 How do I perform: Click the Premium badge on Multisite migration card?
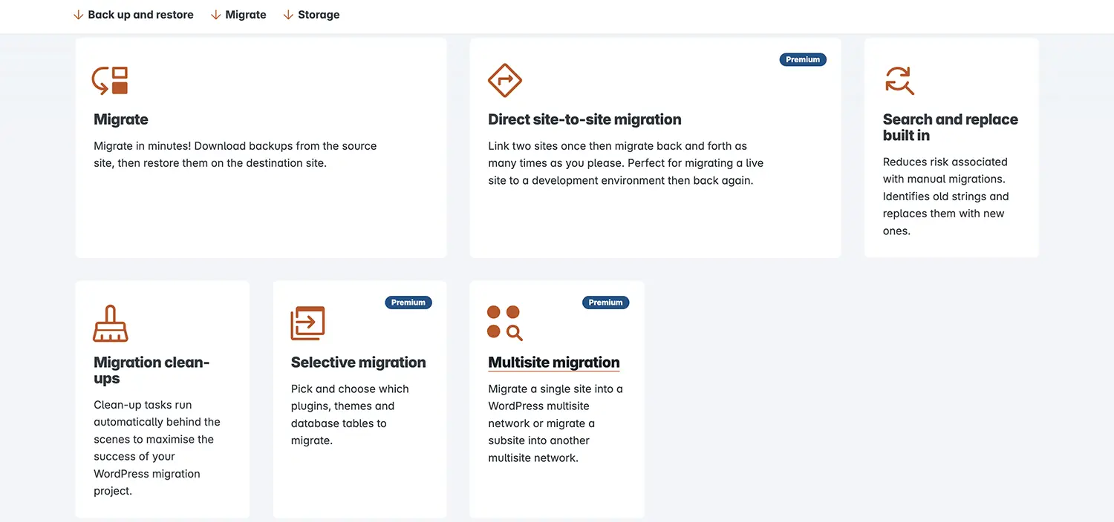(x=606, y=303)
